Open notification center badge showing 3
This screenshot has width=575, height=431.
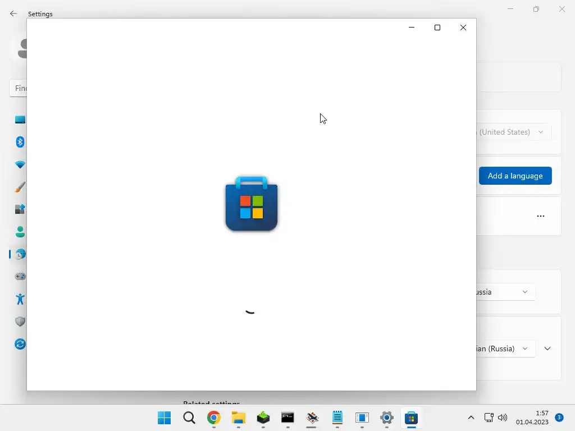coord(559,418)
